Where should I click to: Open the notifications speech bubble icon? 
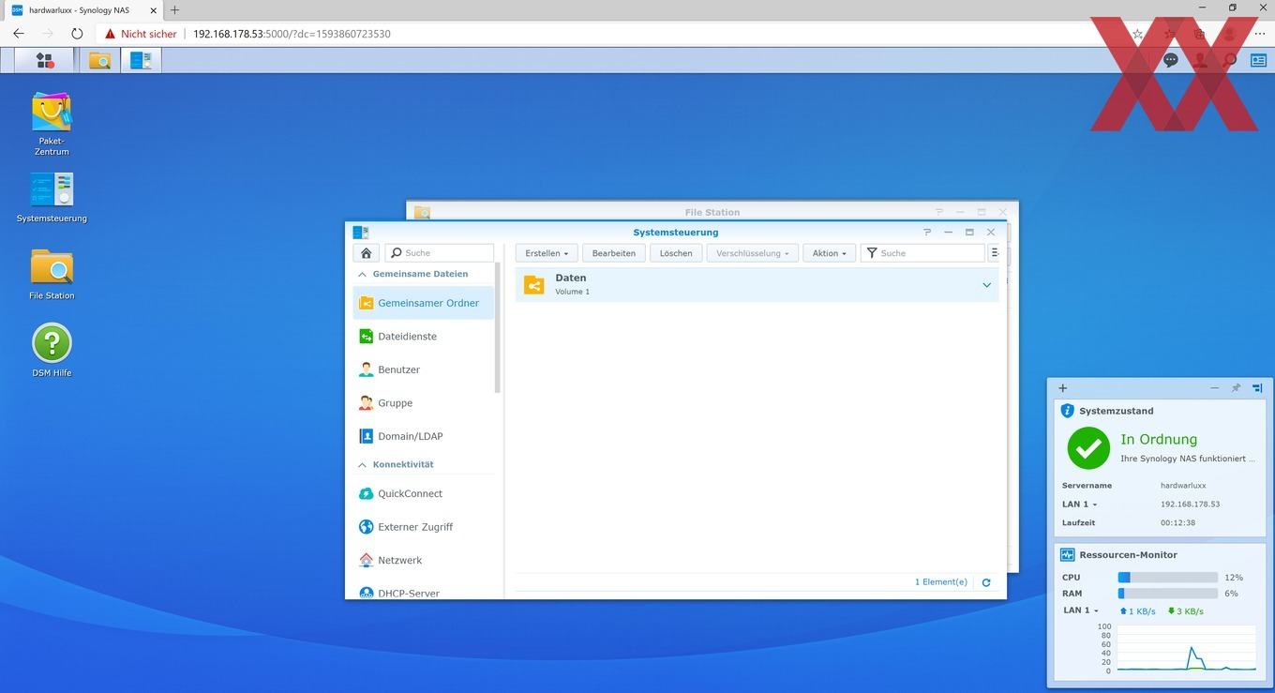point(1170,60)
